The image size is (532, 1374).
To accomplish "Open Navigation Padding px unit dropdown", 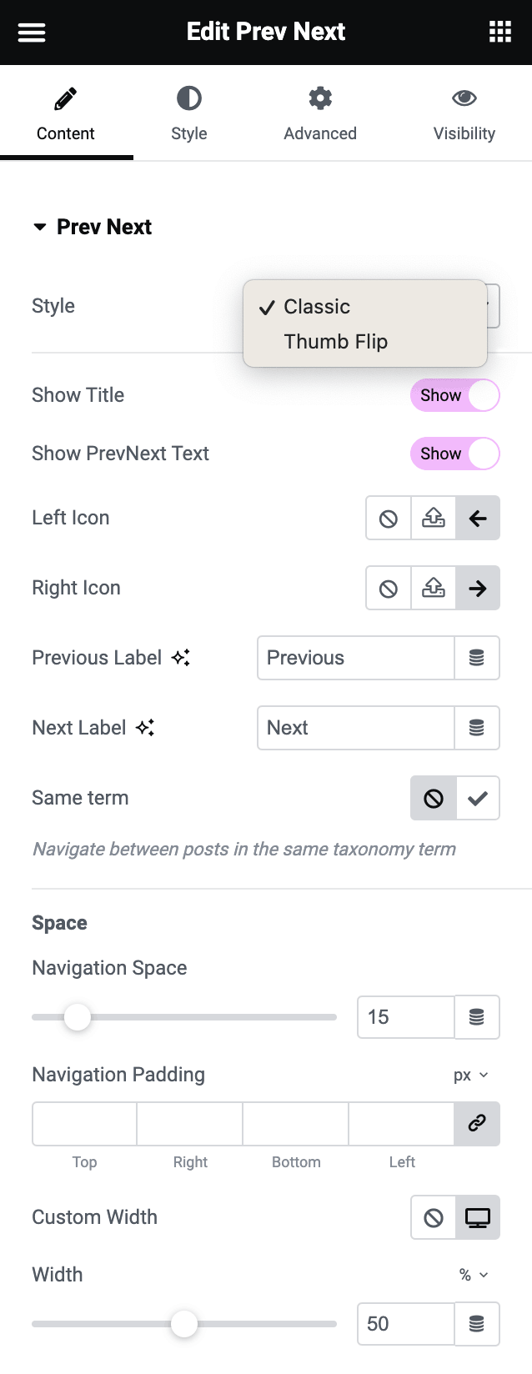I will click(471, 1076).
